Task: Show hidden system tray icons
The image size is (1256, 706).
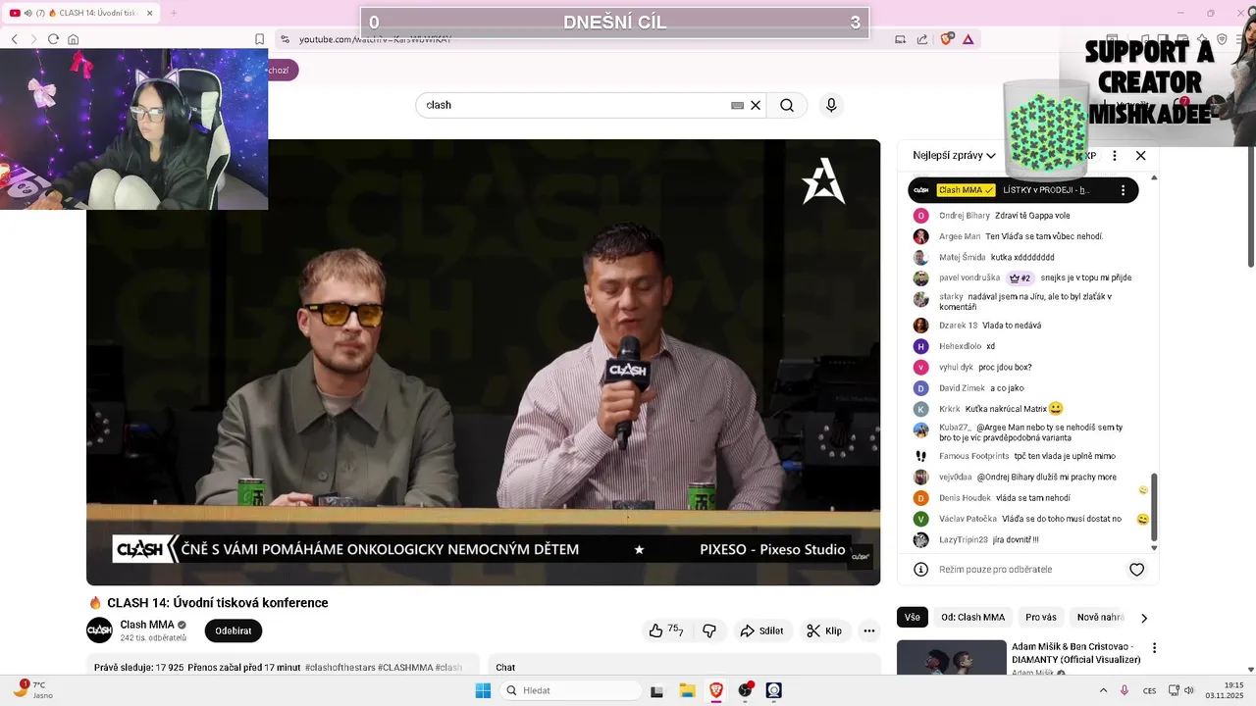Action: pyautogui.click(x=1104, y=690)
